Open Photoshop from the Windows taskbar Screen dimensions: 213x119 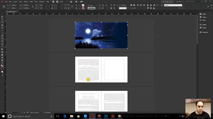pos(106,116)
